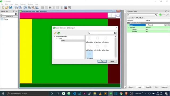This screenshot has height=96, width=170.
Task: Open the View menu
Action: 16,4
